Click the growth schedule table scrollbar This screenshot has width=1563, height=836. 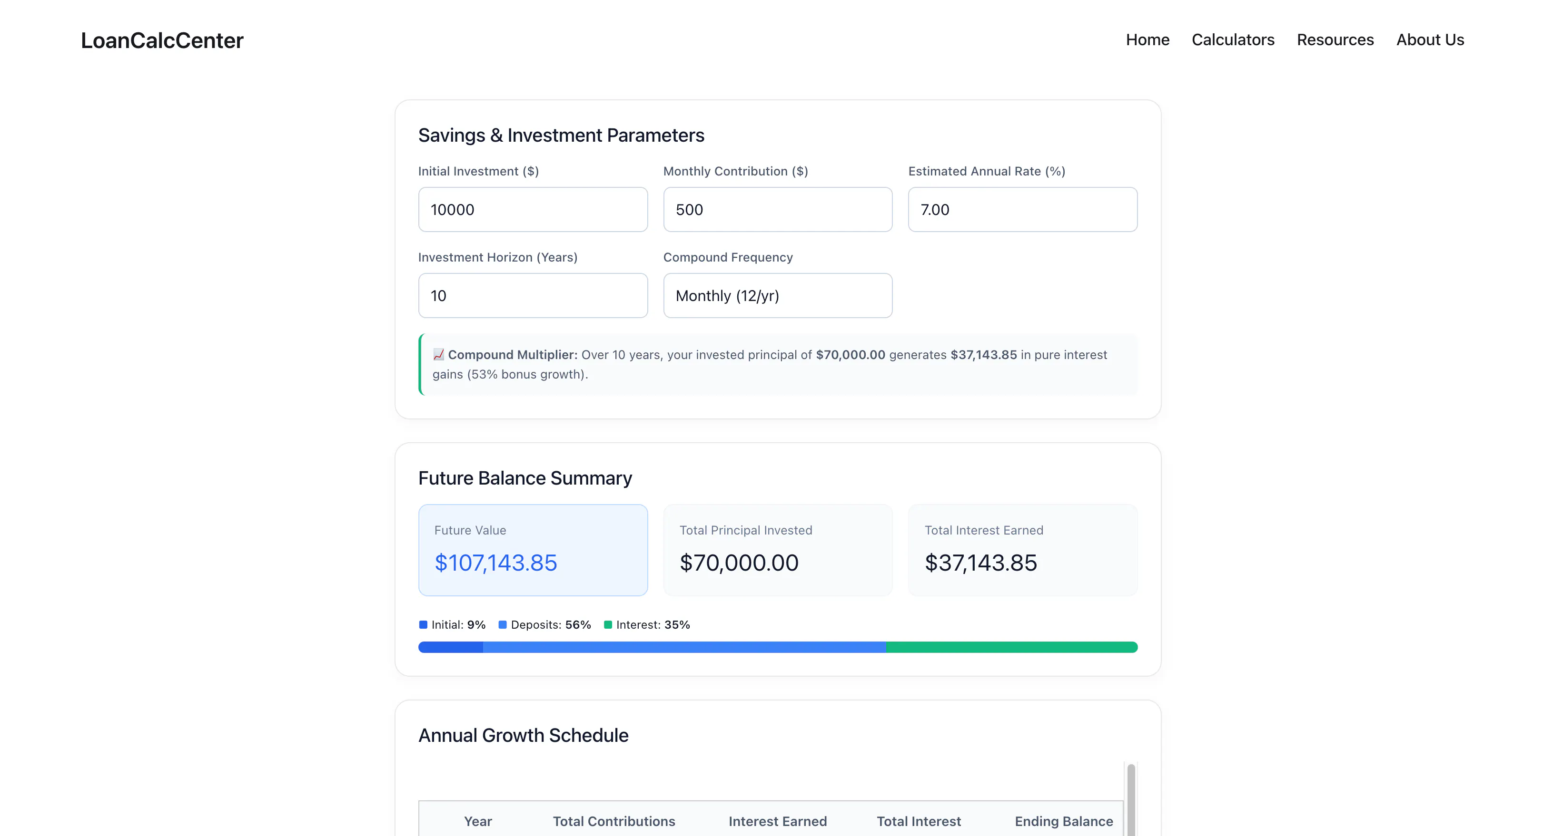click(1131, 800)
